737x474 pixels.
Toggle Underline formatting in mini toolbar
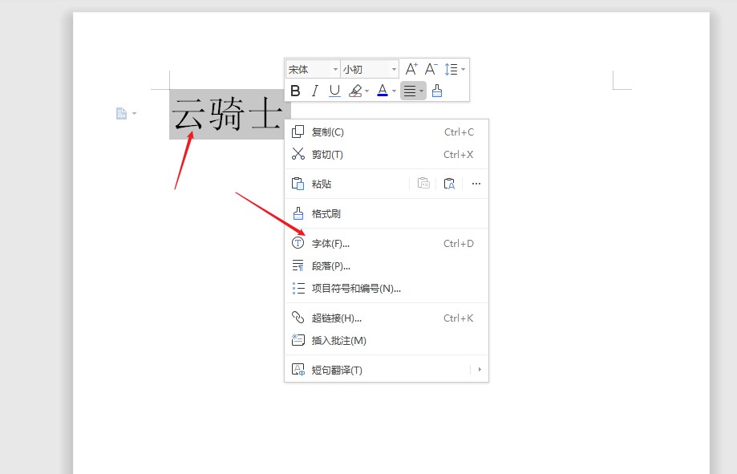(334, 91)
